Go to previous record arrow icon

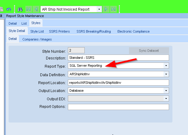36,9
